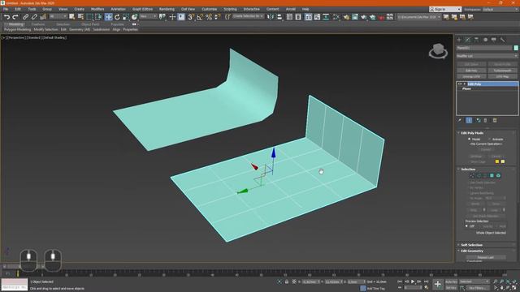
Task: Click the Repeat Last button
Action: [486, 257]
